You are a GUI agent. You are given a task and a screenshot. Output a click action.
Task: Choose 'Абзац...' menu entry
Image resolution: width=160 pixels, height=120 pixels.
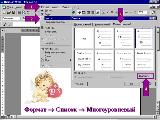pyautogui.click(x=55, y=14)
